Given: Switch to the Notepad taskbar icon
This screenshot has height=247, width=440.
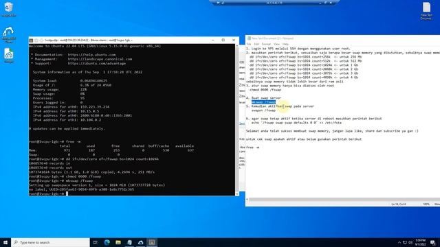Looking at the screenshot, I should pos(129,242).
